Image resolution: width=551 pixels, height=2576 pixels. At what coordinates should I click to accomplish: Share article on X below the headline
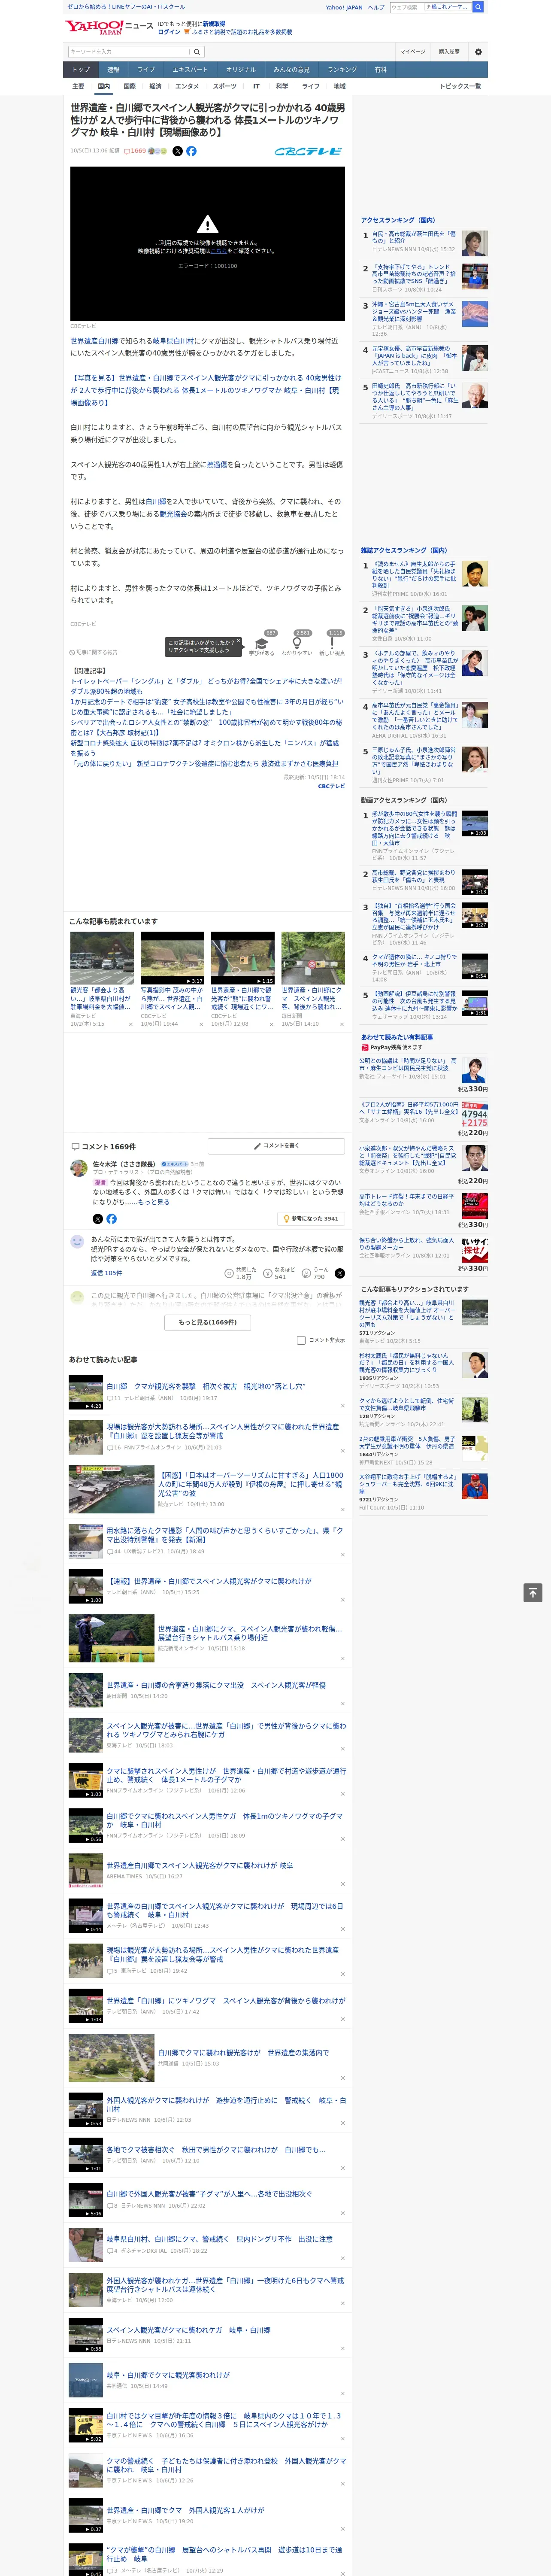click(x=178, y=151)
